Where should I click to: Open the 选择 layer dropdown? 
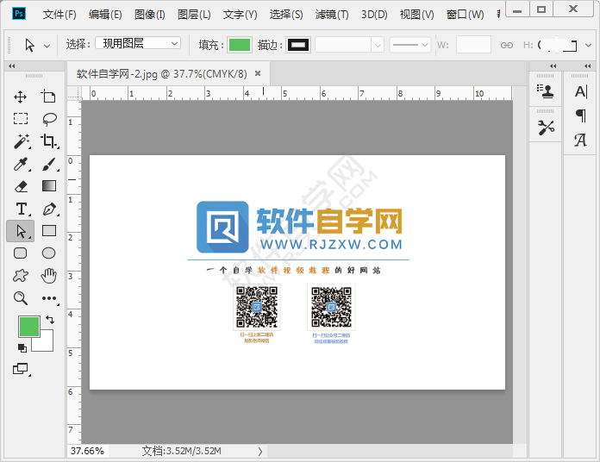tap(138, 43)
